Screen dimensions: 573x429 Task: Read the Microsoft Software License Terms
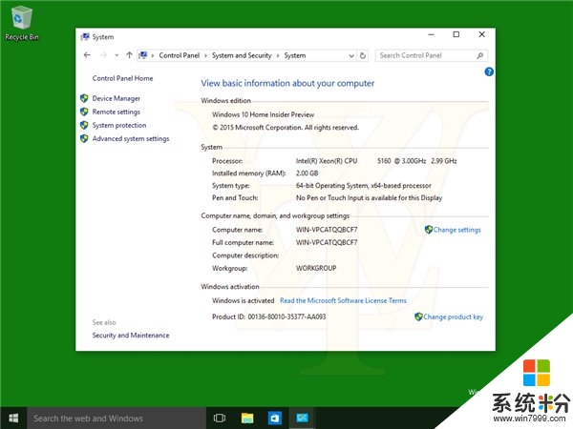pos(343,300)
